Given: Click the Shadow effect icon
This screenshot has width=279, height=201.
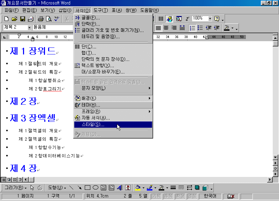Looking at the screenshot, I should click(x=197, y=188).
